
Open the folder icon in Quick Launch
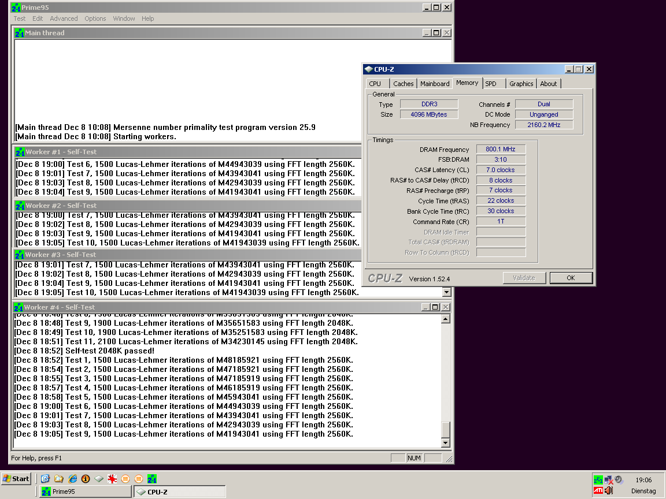[x=58, y=479]
